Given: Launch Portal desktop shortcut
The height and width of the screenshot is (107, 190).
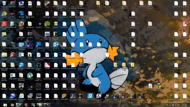Looking at the screenshot, I should point(116,97).
